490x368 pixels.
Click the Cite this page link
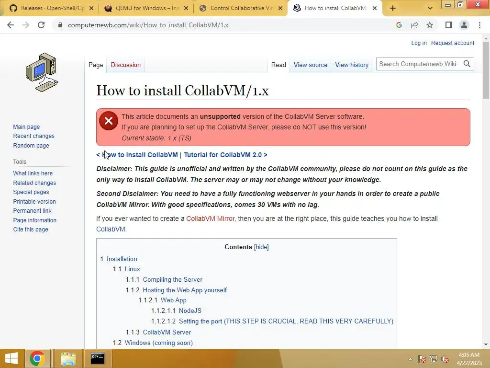31,230
